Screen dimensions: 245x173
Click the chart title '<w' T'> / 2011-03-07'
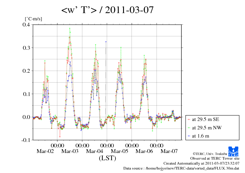click(x=107, y=10)
